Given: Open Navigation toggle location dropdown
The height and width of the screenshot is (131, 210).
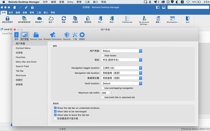Looking at the screenshot, I should pyautogui.click(x=122, y=68).
